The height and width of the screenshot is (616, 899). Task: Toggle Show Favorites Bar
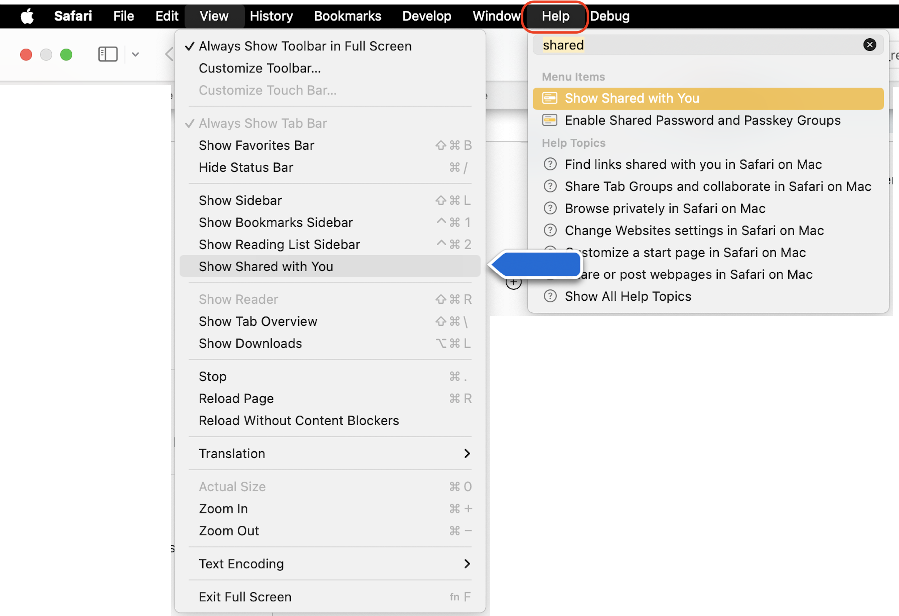(256, 145)
